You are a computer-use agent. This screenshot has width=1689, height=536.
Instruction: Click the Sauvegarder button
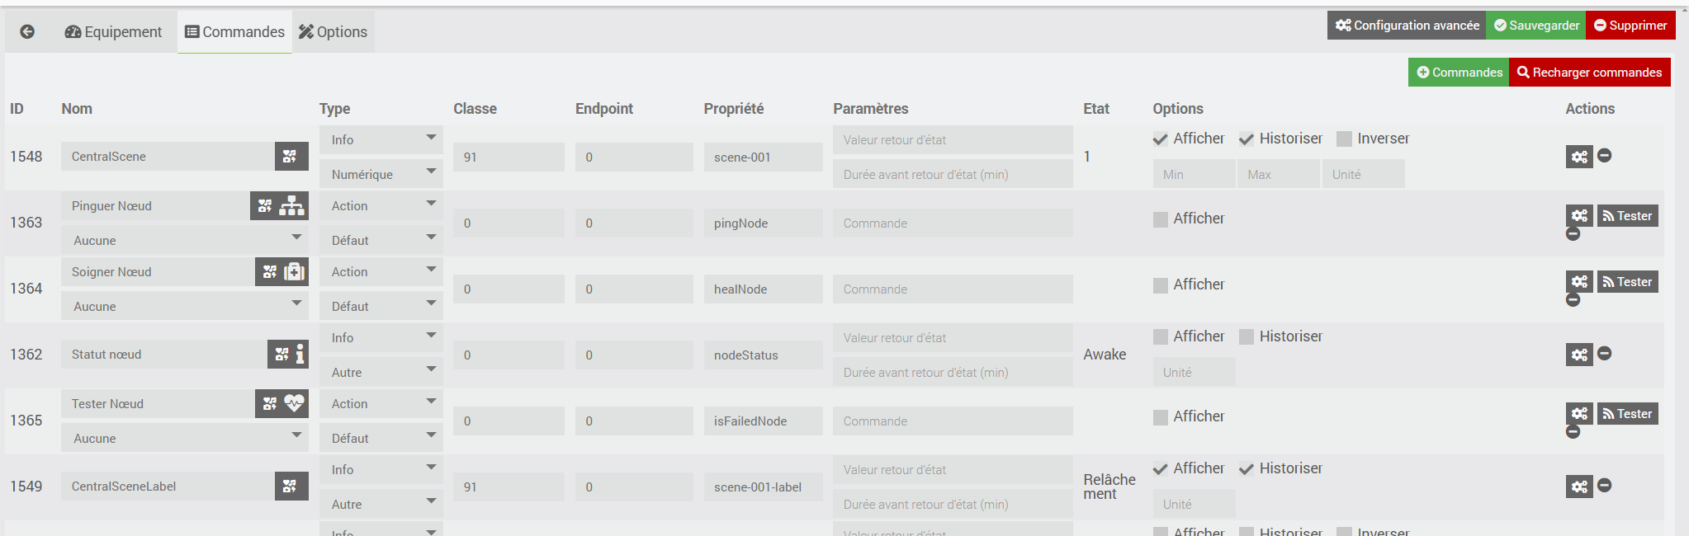coord(1535,26)
